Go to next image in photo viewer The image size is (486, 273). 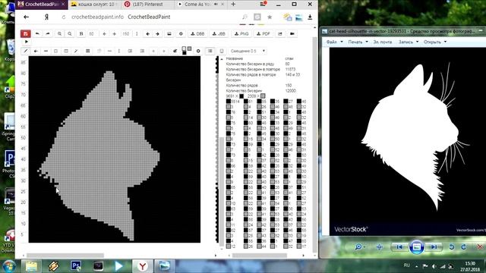coord(434,246)
